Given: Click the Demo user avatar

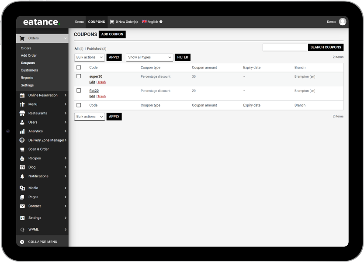Looking at the screenshot, I should (x=343, y=22).
